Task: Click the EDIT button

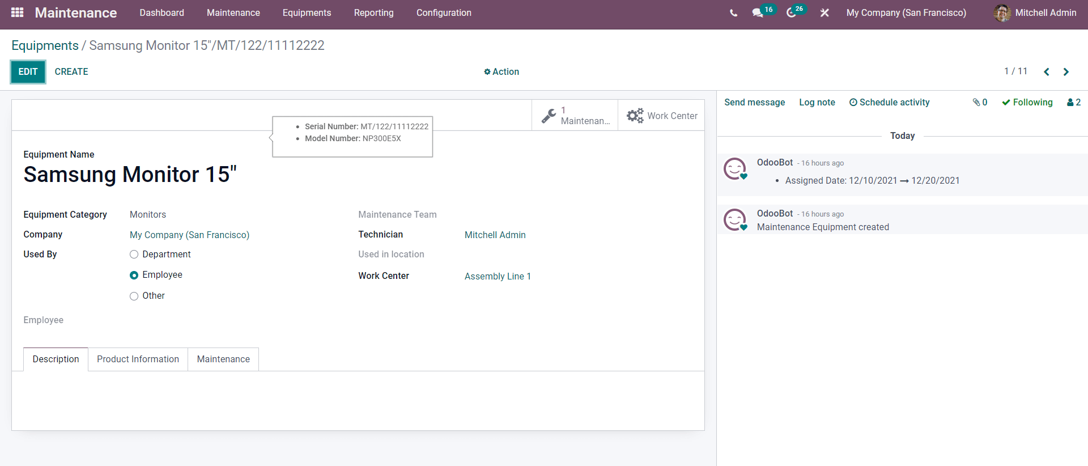Action: pyautogui.click(x=28, y=72)
